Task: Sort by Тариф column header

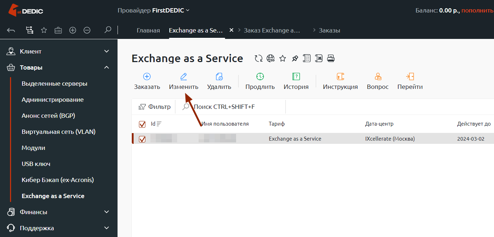Action: point(276,124)
